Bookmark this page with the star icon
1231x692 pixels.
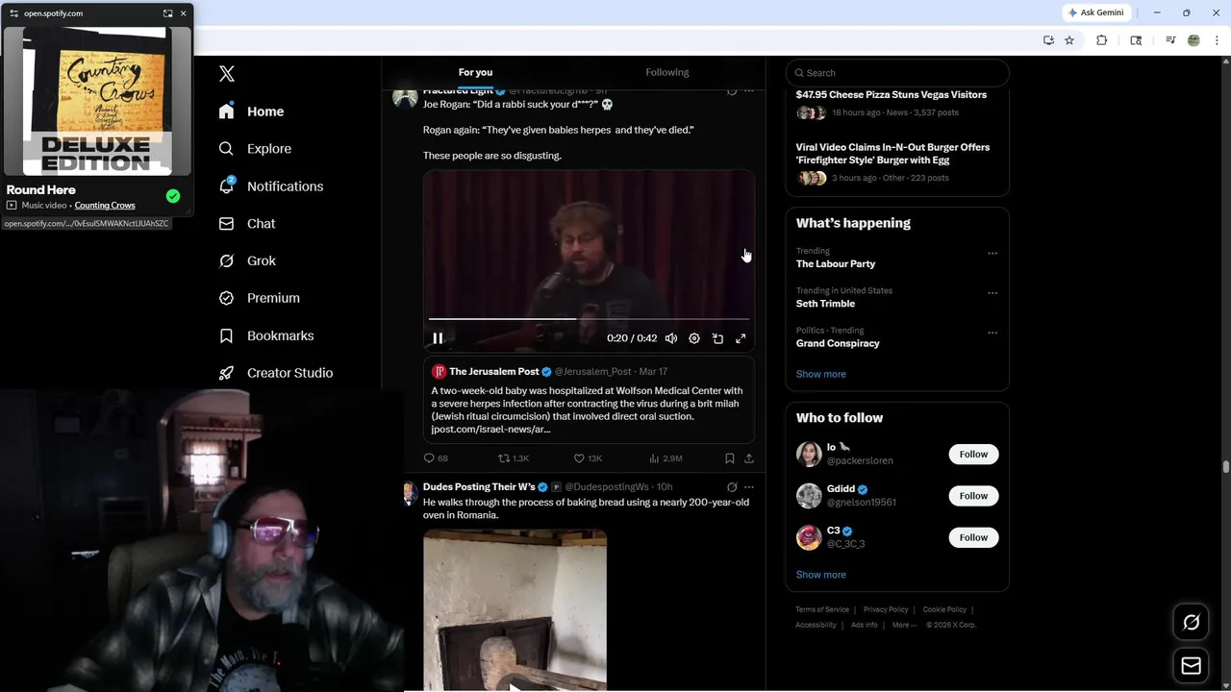pos(1069,40)
